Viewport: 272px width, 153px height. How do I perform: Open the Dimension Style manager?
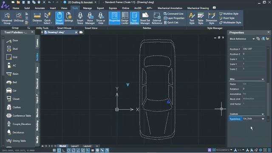tap(212, 18)
